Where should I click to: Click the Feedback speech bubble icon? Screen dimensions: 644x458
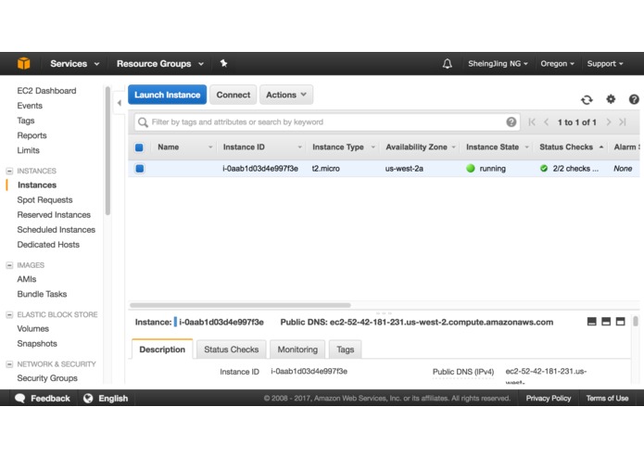pos(20,398)
